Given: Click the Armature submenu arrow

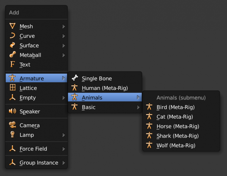Looking at the screenshot, I should pyautogui.click(x=64, y=78).
